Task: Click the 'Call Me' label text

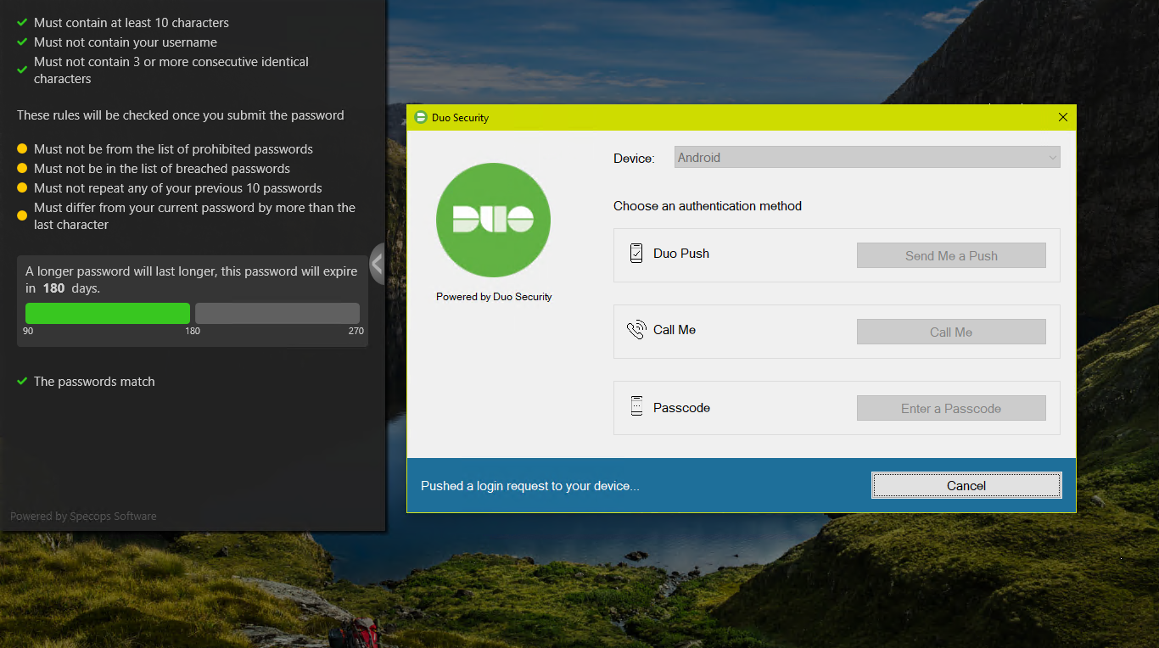Action: point(675,329)
